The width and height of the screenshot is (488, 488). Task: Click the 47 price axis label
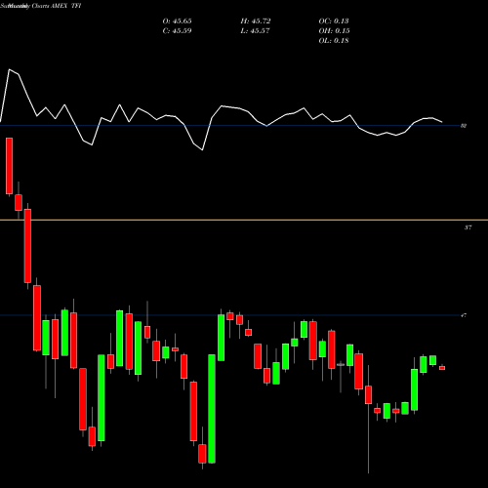coord(464,315)
